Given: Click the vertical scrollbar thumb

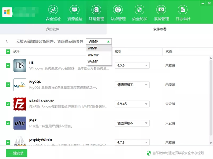Looking at the screenshot, I should [211, 98].
